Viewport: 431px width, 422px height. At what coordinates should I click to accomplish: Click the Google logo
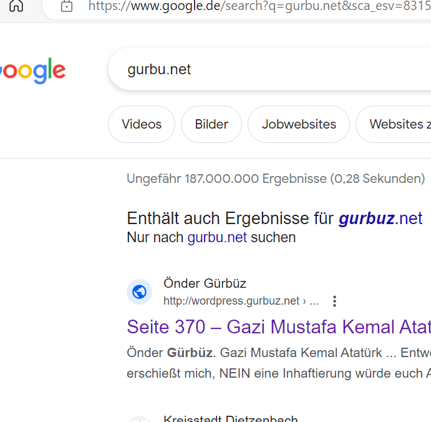(x=32, y=71)
